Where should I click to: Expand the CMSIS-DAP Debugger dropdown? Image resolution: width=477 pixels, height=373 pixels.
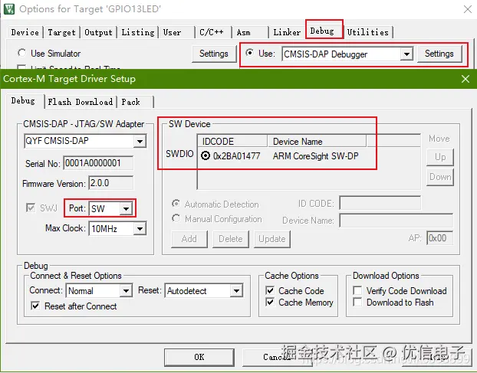point(406,54)
